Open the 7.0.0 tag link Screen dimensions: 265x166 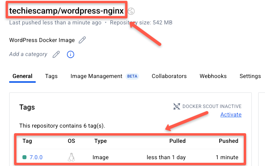point(36,157)
